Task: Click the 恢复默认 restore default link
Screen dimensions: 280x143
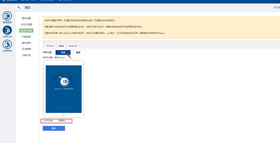Action: (62, 120)
